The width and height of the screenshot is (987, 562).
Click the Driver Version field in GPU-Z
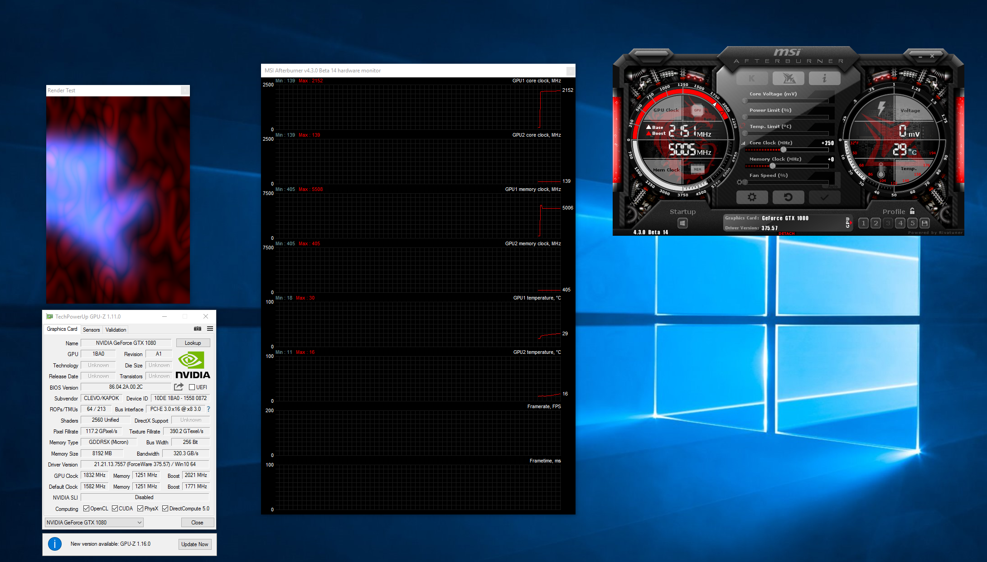[145, 464]
